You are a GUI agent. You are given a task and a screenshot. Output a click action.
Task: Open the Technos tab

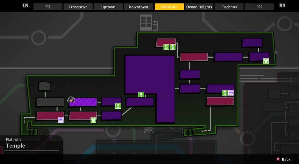coord(229,7)
